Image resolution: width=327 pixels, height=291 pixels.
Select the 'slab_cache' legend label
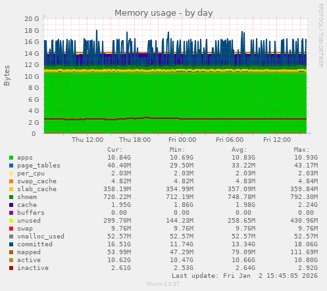click(x=37, y=189)
